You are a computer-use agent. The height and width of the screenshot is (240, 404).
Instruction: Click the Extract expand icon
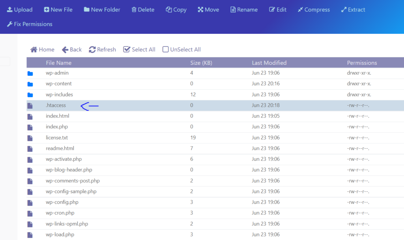pyautogui.click(x=344, y=9)
